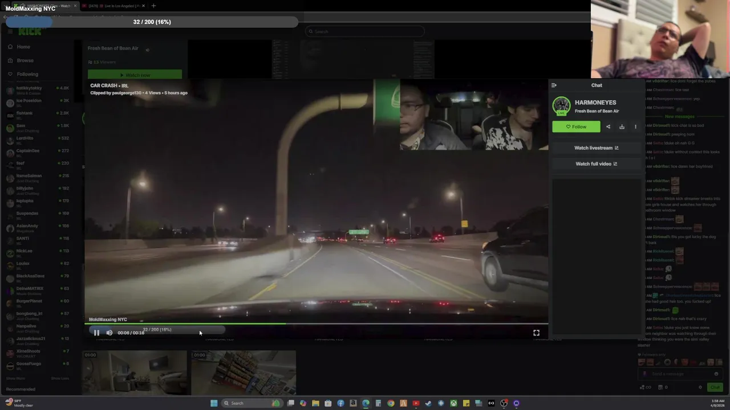Open Watch full video link
730x410 pixels.
pos(596,163)
